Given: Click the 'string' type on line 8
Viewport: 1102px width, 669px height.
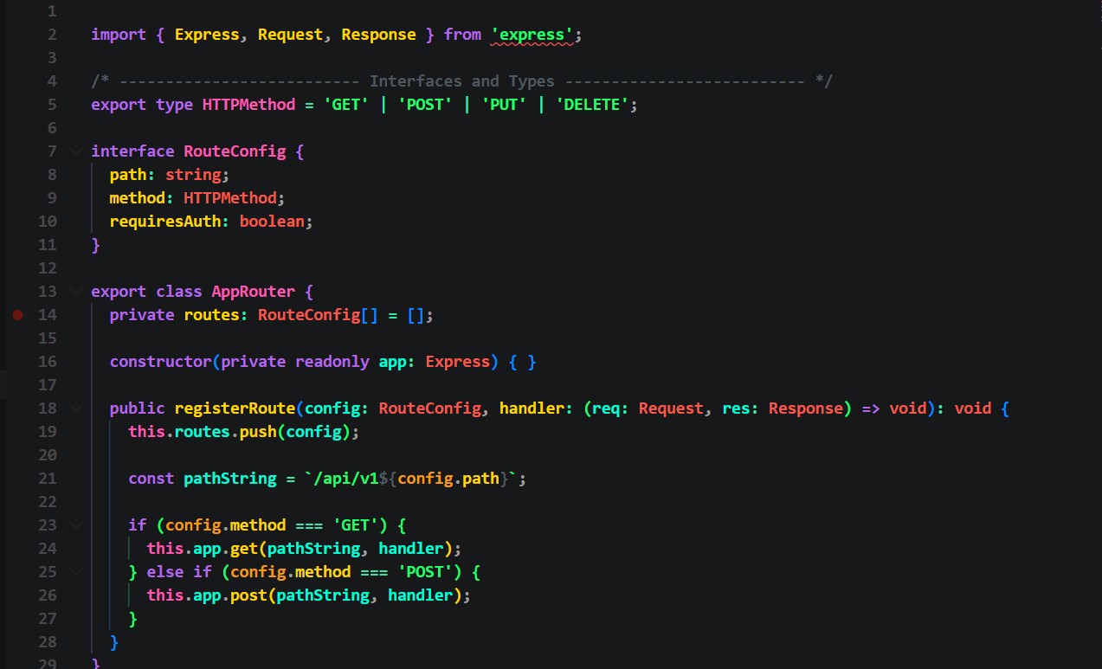Looking at the screenshot, I should point(193,175).
